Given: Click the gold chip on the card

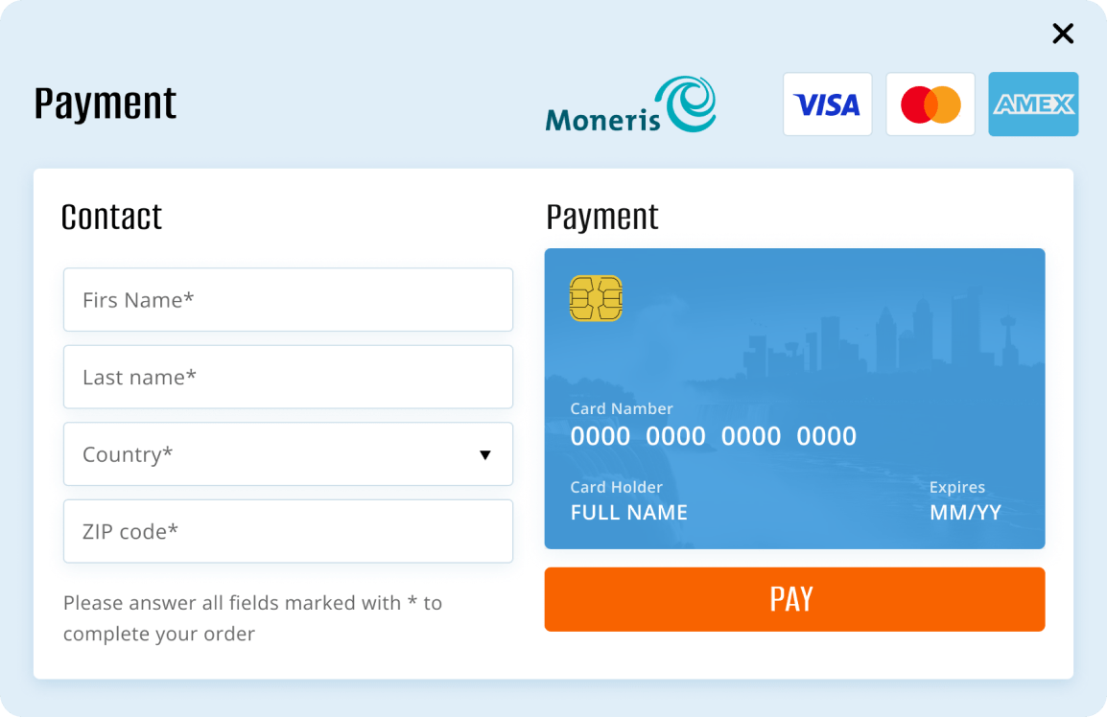Looking at the screenshot, I should [596, 298].
